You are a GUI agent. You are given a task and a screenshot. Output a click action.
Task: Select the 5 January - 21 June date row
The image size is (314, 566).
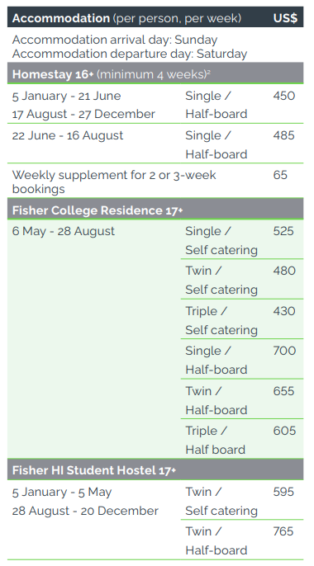(66, 96)
